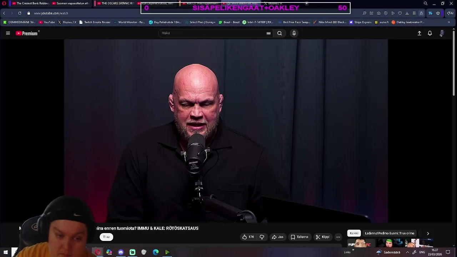Open the Nike Mind 002 Black bookmark
The height and width of the screenshot is (257, 457).
tap(330, 22)
